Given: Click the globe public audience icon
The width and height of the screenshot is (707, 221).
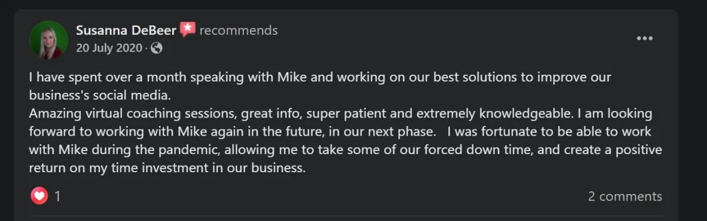Looking at the screenshot, I should [x=156, y=48].
